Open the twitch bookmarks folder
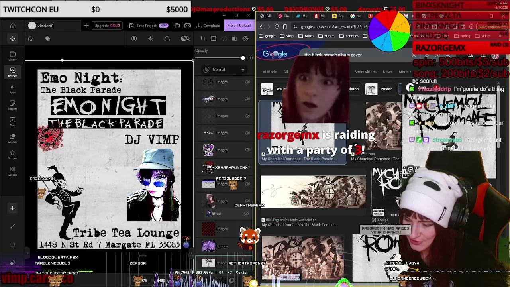 [306, 36]
